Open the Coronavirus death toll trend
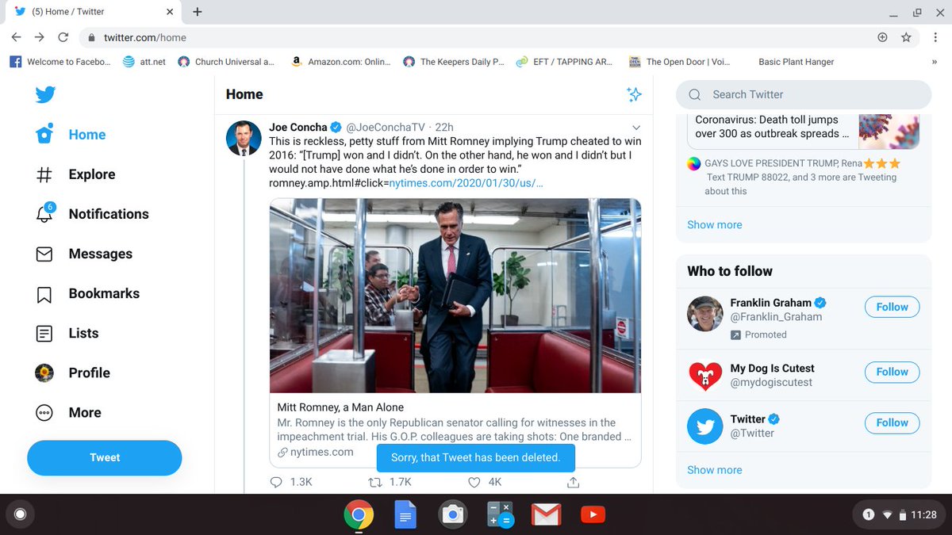The width and height of the screenshot is (952, 535). 804,131
